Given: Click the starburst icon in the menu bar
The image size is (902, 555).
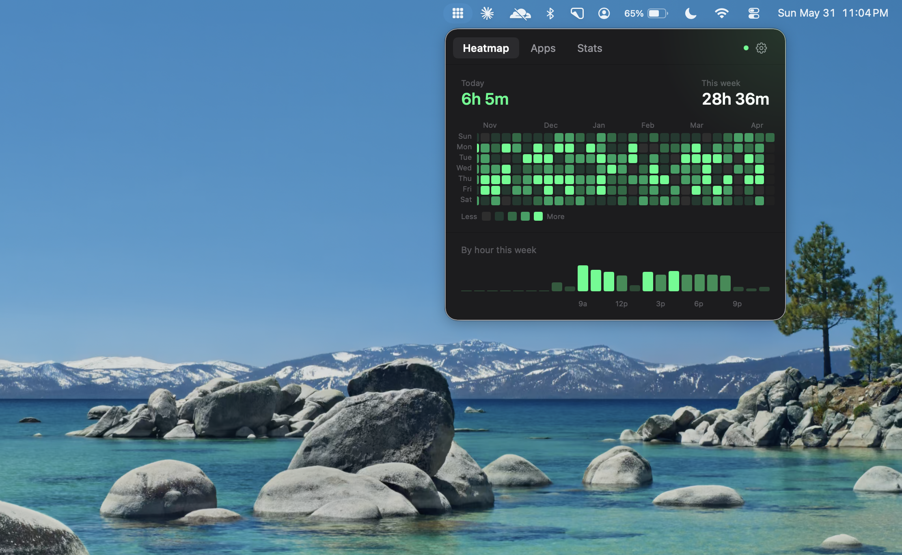Looking at the screenshot, I should pos(487,13).
